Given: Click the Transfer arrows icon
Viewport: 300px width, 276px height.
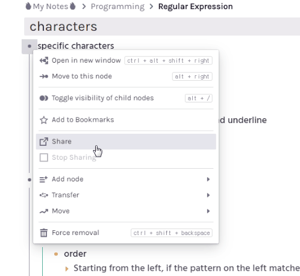Looking at the screenshot, I should click(x=44, y=195).
